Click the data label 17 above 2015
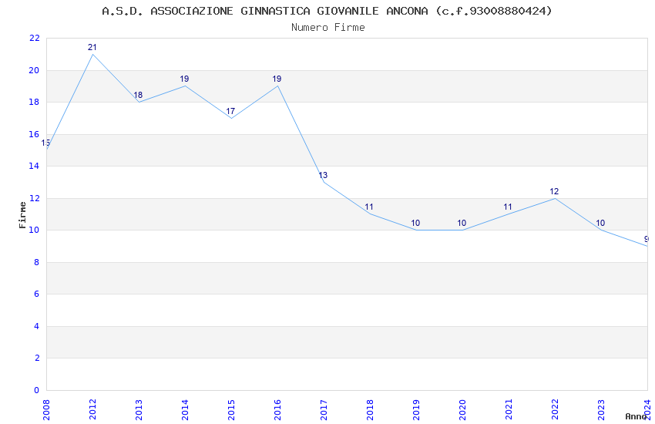This screenshot has width=655, height=424. [x=230, y=111]
